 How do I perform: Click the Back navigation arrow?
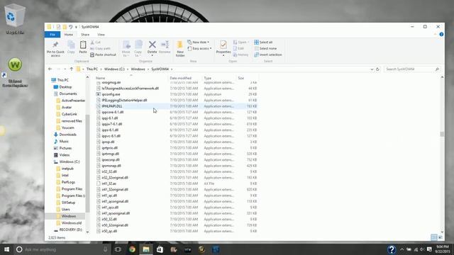[x=50, y=69]
